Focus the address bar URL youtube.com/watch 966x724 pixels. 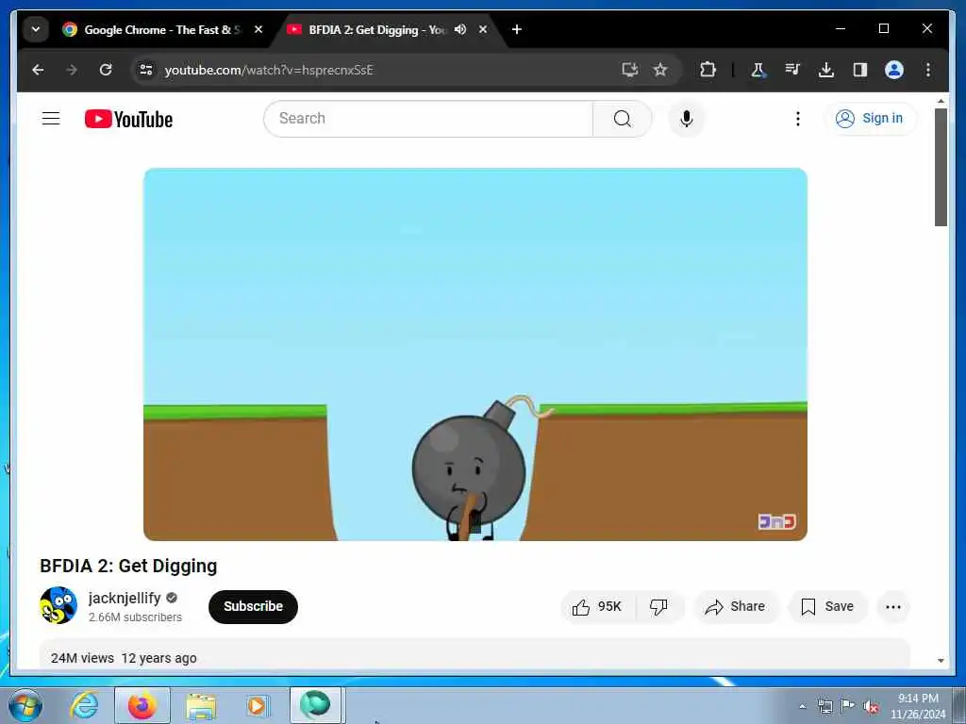pyautogui.click(x=269, y=70)
